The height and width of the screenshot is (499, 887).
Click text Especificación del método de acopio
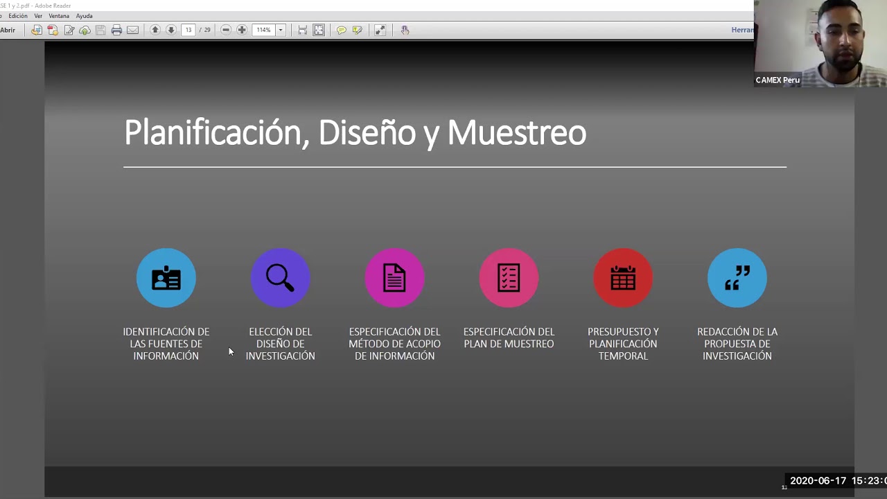(x=394, y=344)
